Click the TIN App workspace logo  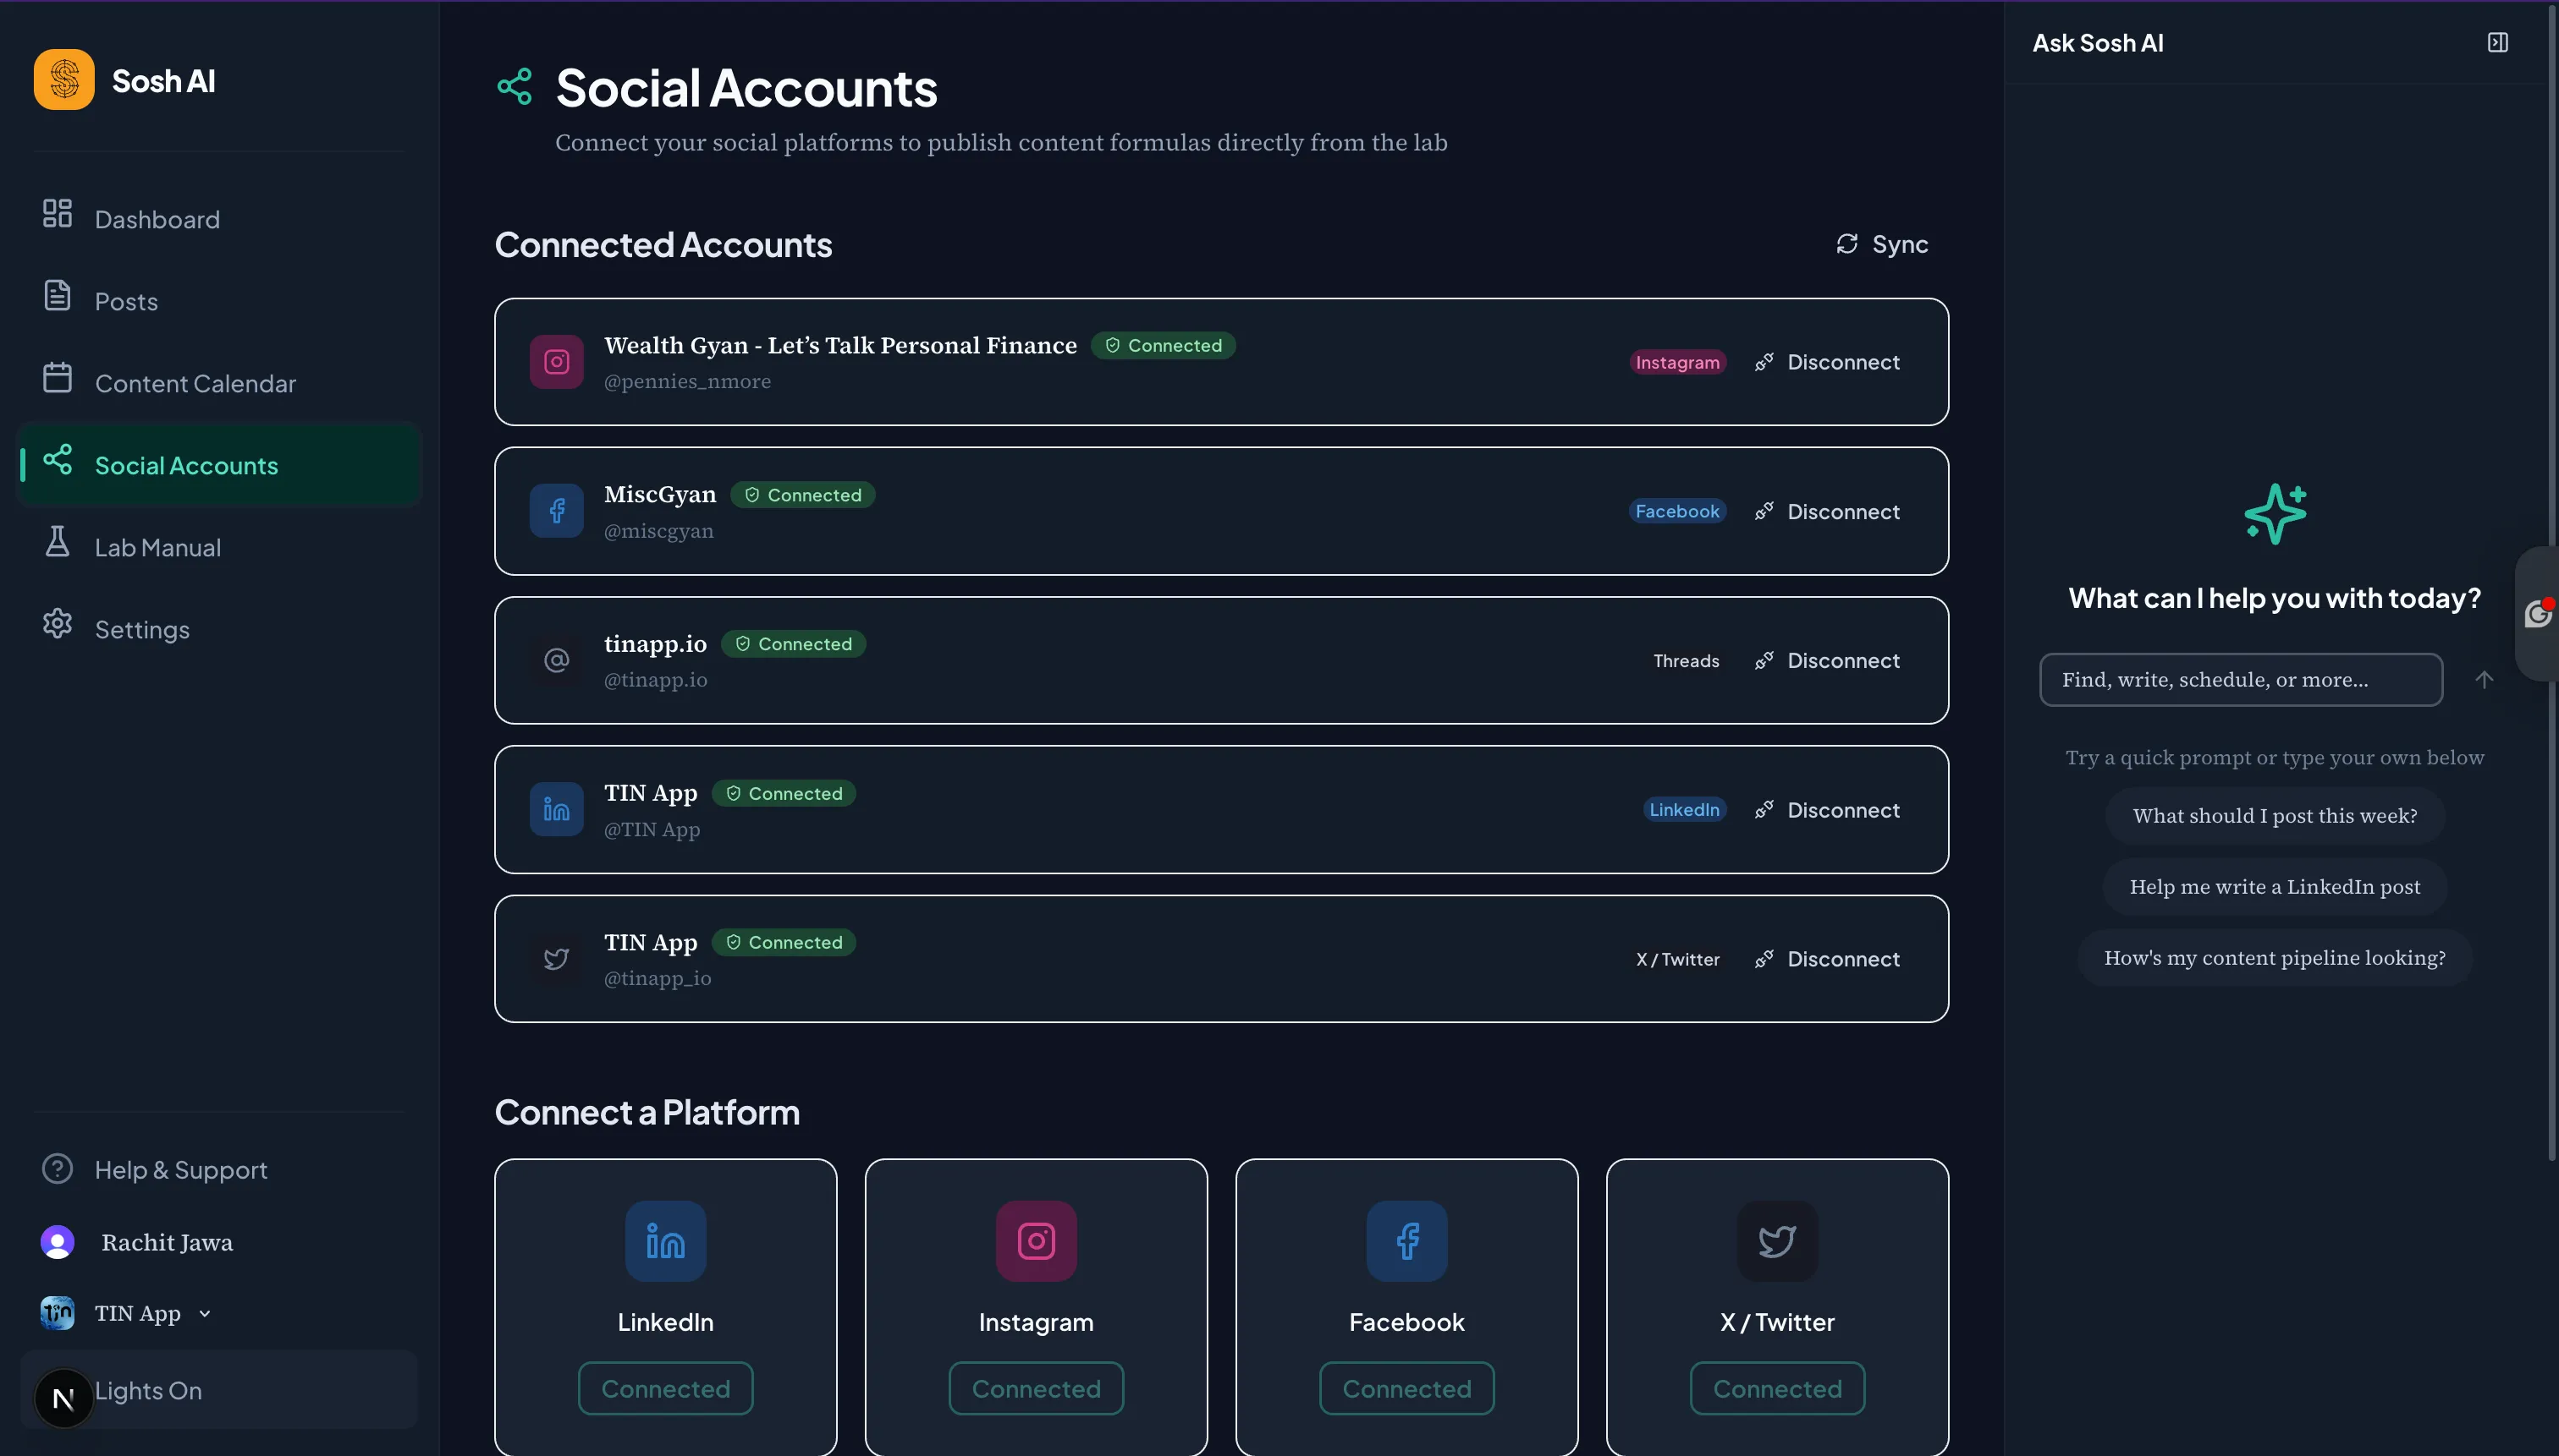[x=57, y=1313]
